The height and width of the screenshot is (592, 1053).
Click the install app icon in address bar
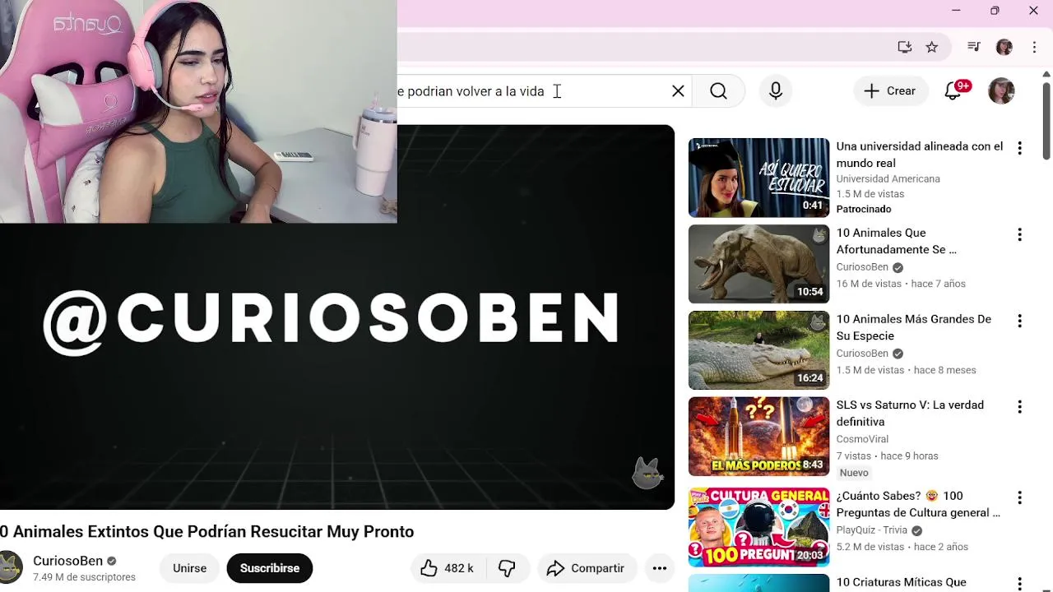905,47
